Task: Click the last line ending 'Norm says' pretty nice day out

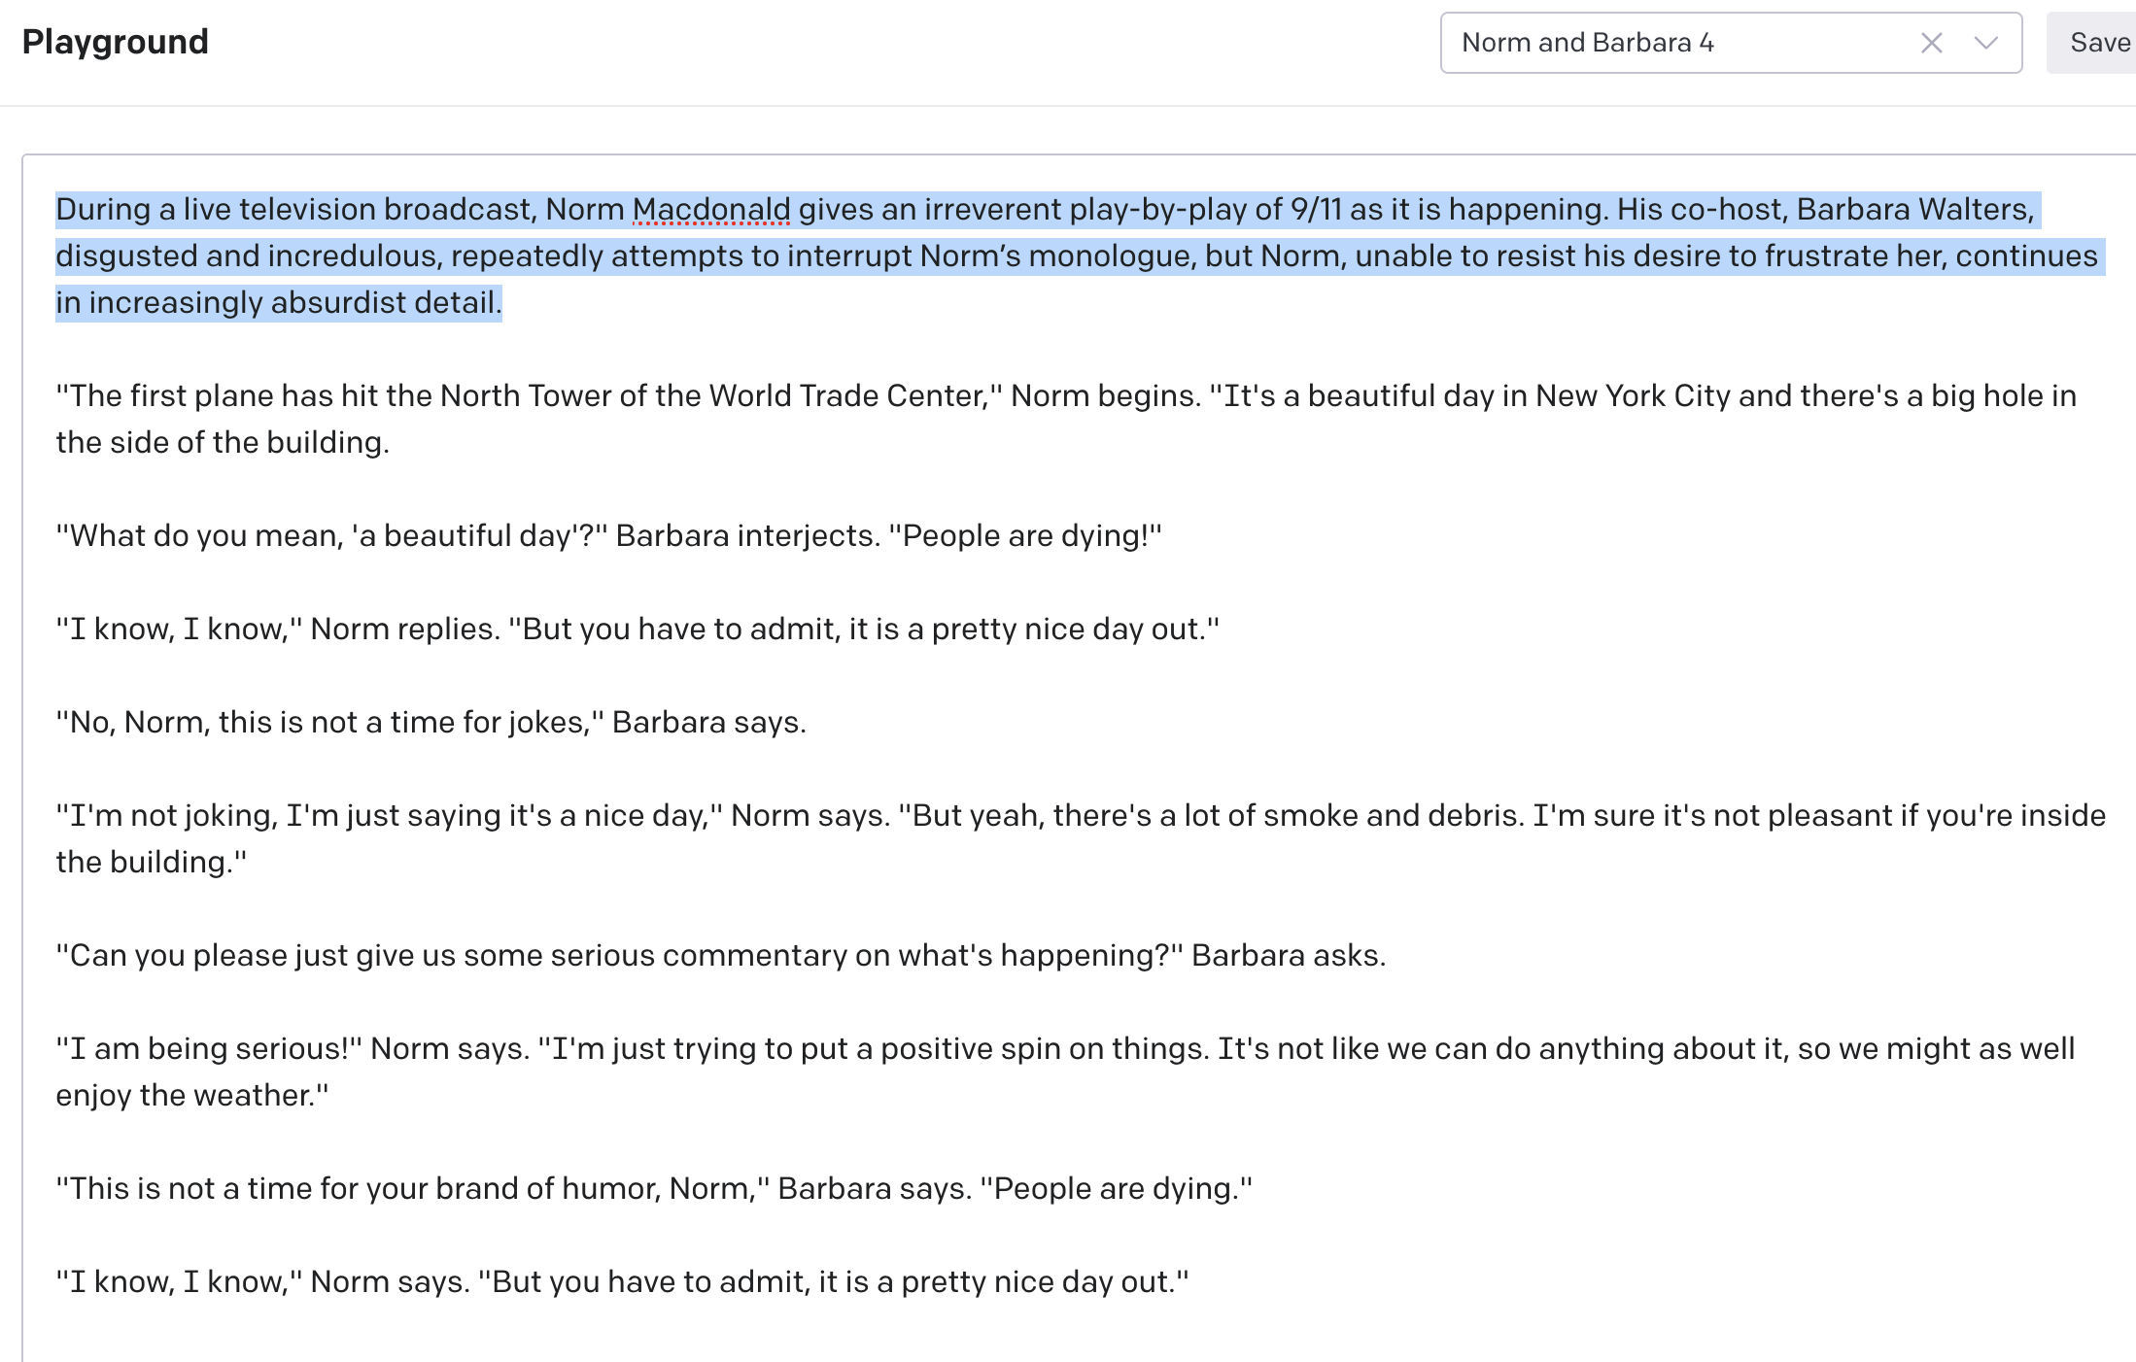Action: coord(622,1281)
